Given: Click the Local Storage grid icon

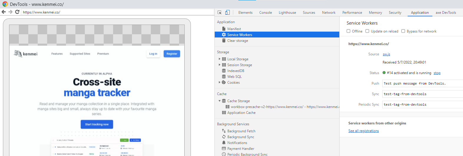Looking at the screenshot, I should point(224,59).
